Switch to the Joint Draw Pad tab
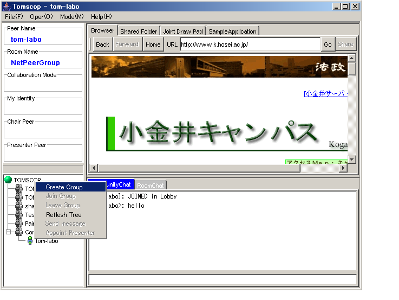This screenshot has height=300, width=399. coord(183,31)
